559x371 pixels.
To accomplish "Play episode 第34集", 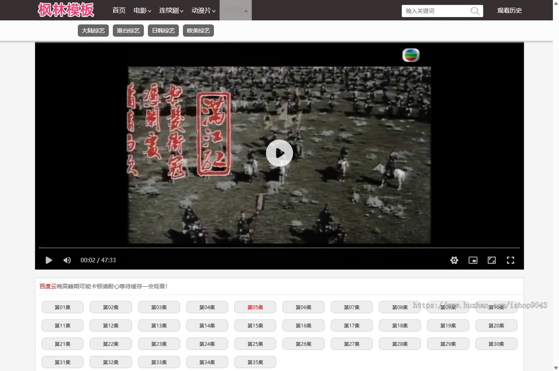I will pos(207,362).
